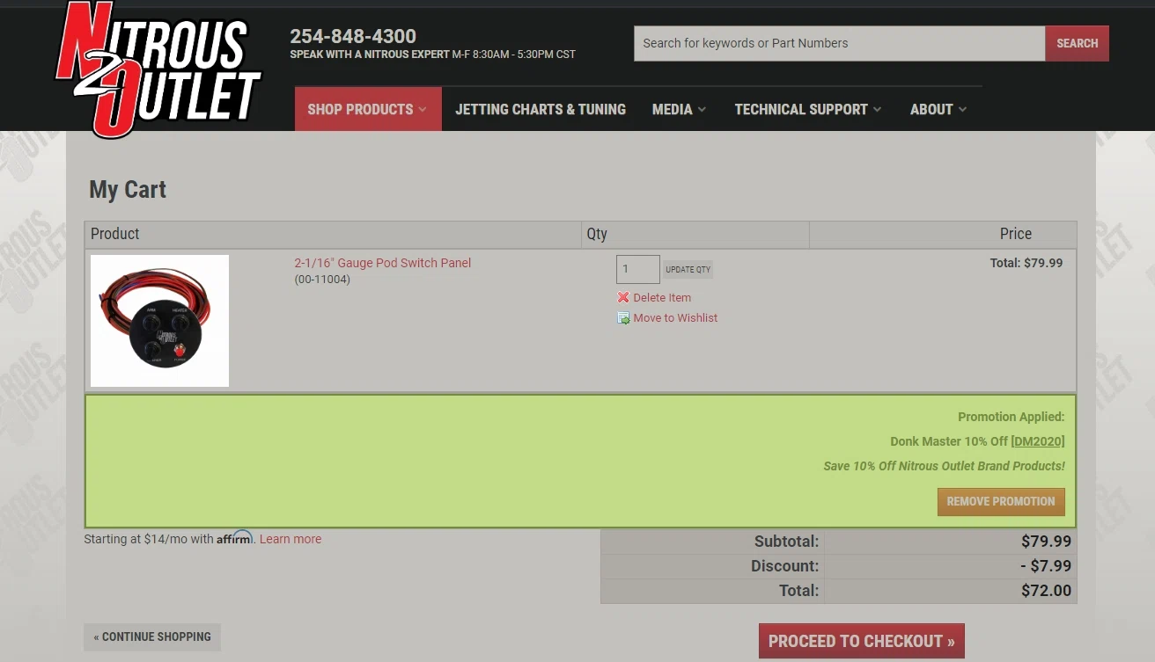
Task: Click the Subtotal value $79.99
Action: (1046, 542)
